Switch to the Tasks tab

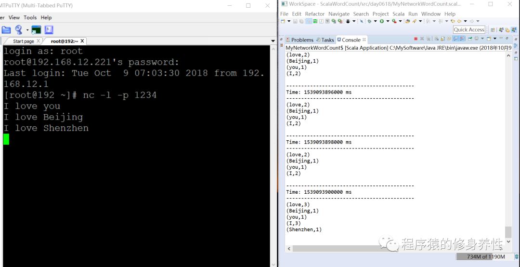(x=325, y=40)
